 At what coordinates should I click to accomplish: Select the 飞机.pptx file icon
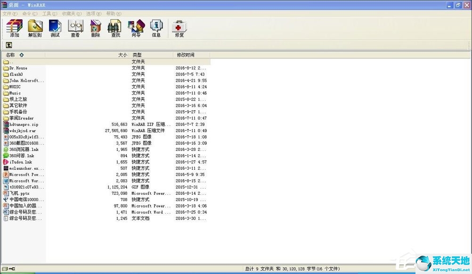6,193
